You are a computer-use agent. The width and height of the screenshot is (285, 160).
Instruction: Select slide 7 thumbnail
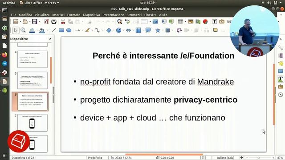(x=33, y=123)
